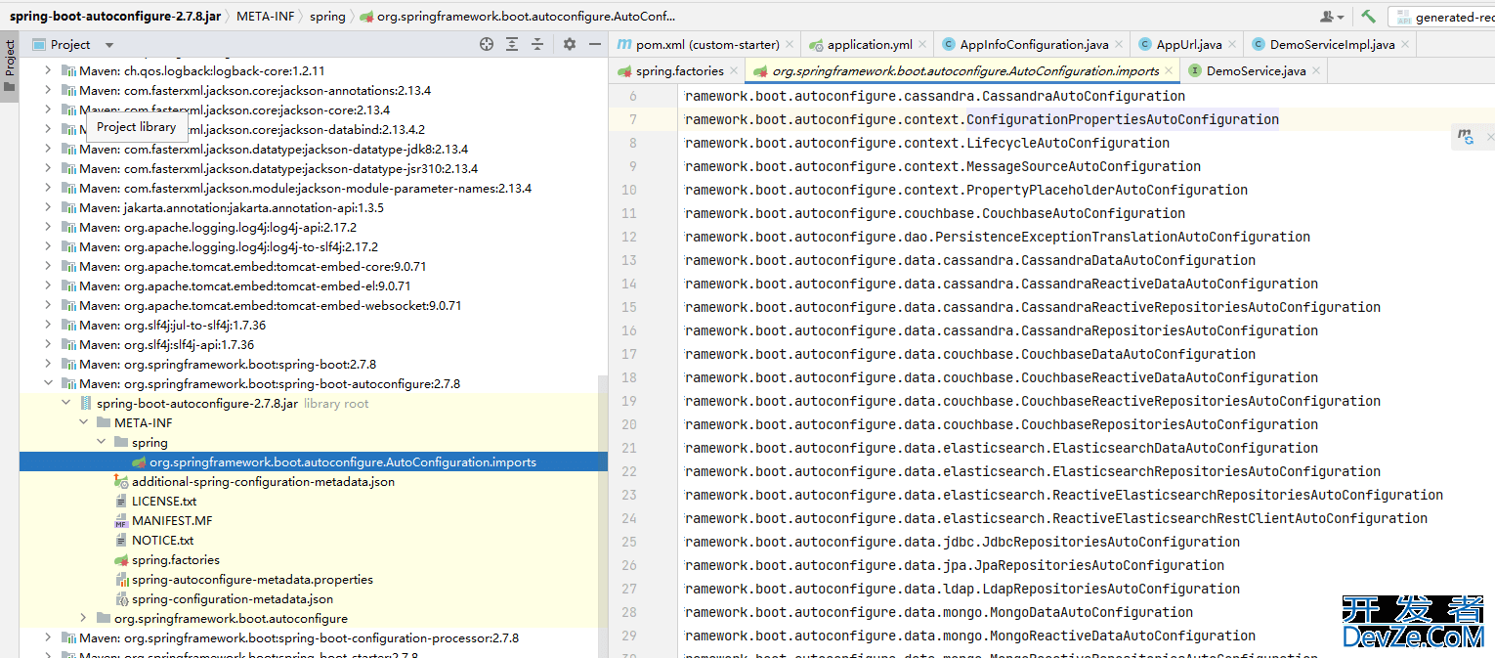The image size is (1495, 658).
Task: Click line 7 ConfigurationPropertiesAutoConfiguration text
Action: click(1123, 119)
